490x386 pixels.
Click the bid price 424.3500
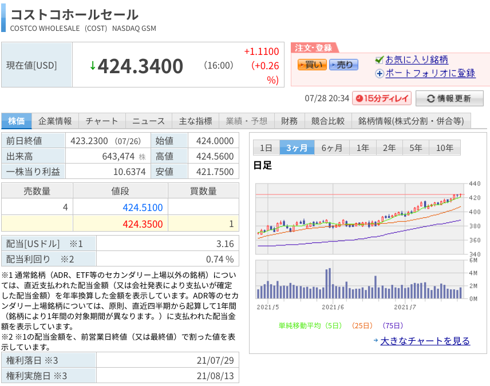pyautogui.click(x=143, y=224)
